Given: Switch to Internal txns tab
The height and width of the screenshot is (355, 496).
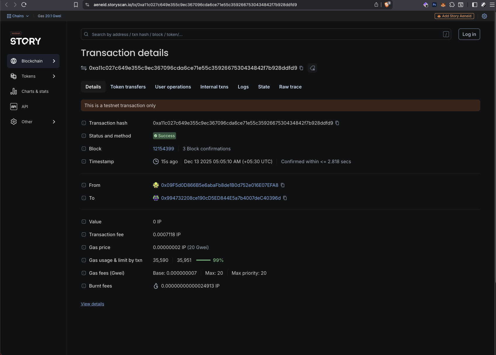Looking at the screenshot, I should (x=214, y=87).
